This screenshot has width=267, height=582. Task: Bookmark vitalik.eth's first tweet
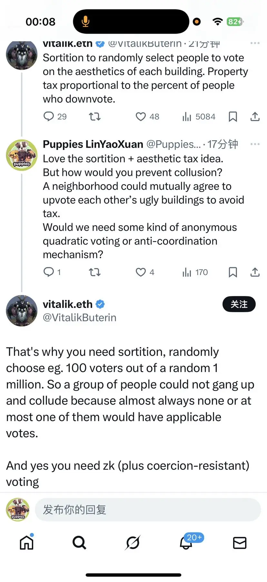pos(233,116)
